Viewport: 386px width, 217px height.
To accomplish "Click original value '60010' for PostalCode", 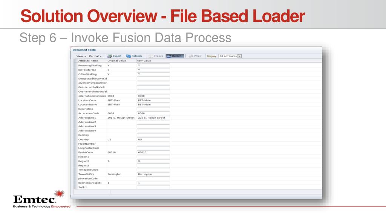I will point(112,153).
